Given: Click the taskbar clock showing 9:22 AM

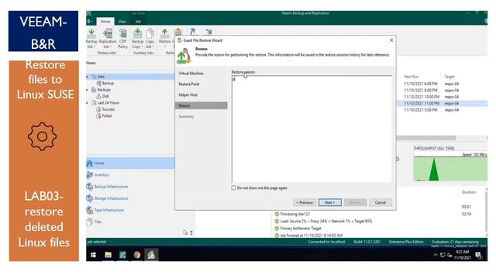Looking at the screenshot, I should [462, 255].
